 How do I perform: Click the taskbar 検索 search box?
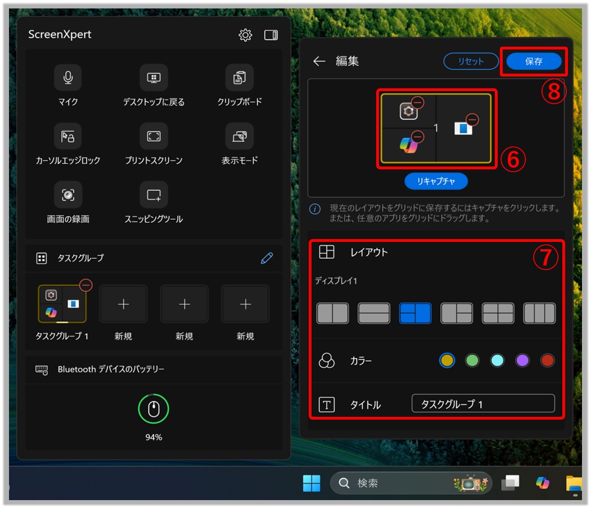click(x=411, y=483)
